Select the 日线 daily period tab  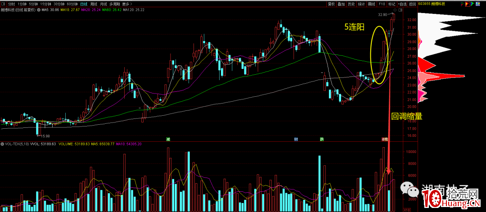(x=83, y=4)
